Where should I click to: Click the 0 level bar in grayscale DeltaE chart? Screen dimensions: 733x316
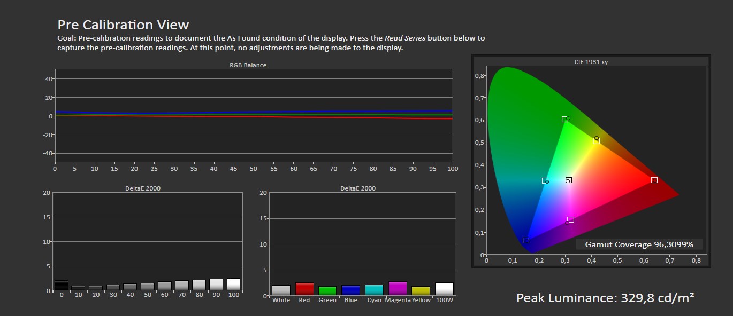click(x=62, y=286)
